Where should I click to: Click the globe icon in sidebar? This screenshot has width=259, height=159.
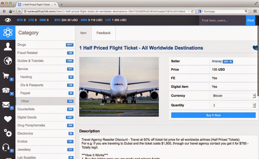point(8,61)
